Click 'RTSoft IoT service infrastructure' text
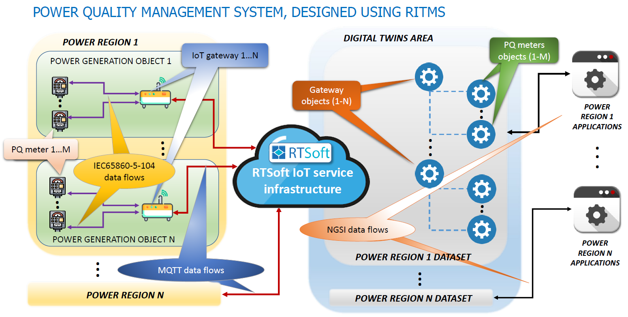628x317 pixels. coord(302,180)
